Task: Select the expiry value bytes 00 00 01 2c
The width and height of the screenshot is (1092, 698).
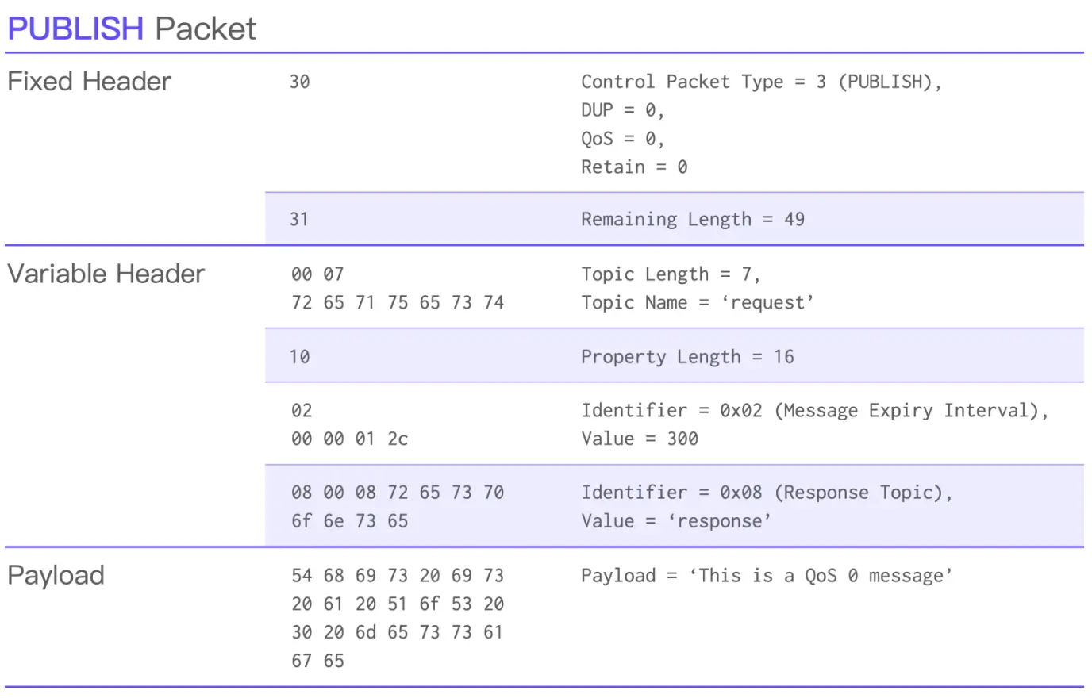Action: (x=349, y=439)
